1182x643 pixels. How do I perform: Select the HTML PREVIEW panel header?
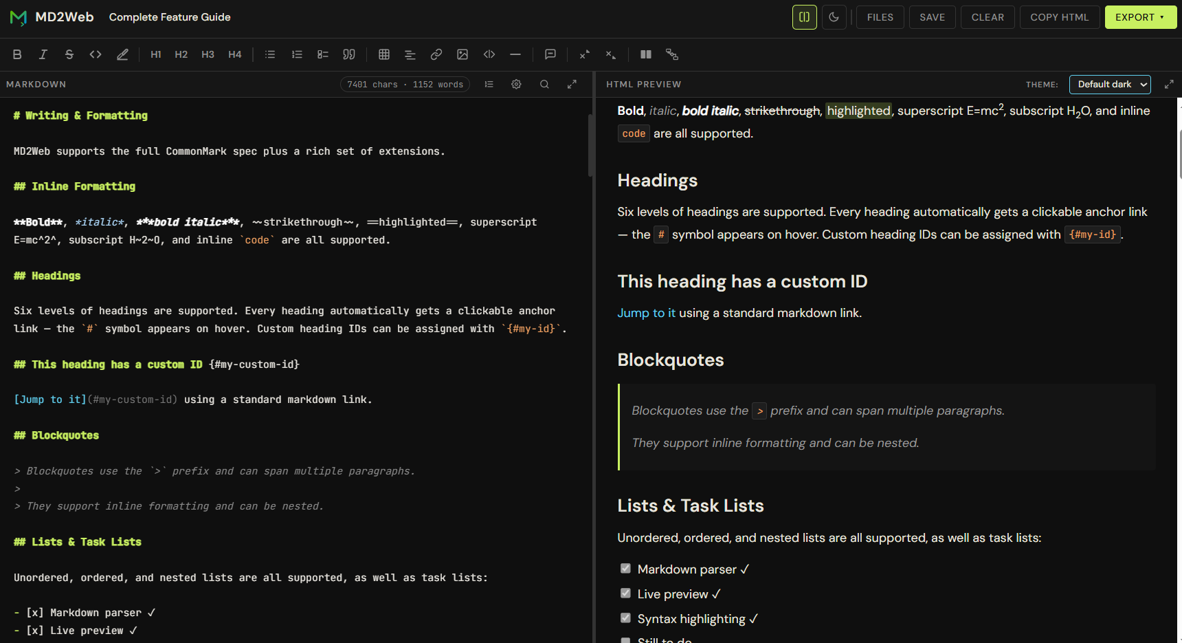point(643,84)
